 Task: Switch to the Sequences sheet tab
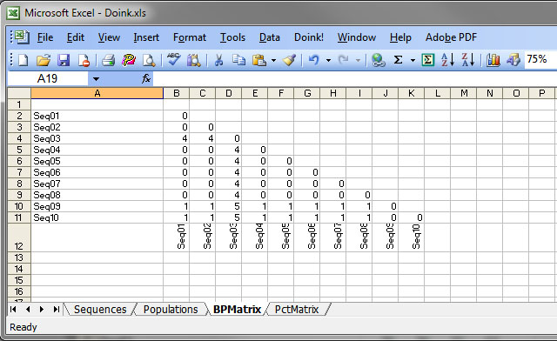[x=100, y=310]
